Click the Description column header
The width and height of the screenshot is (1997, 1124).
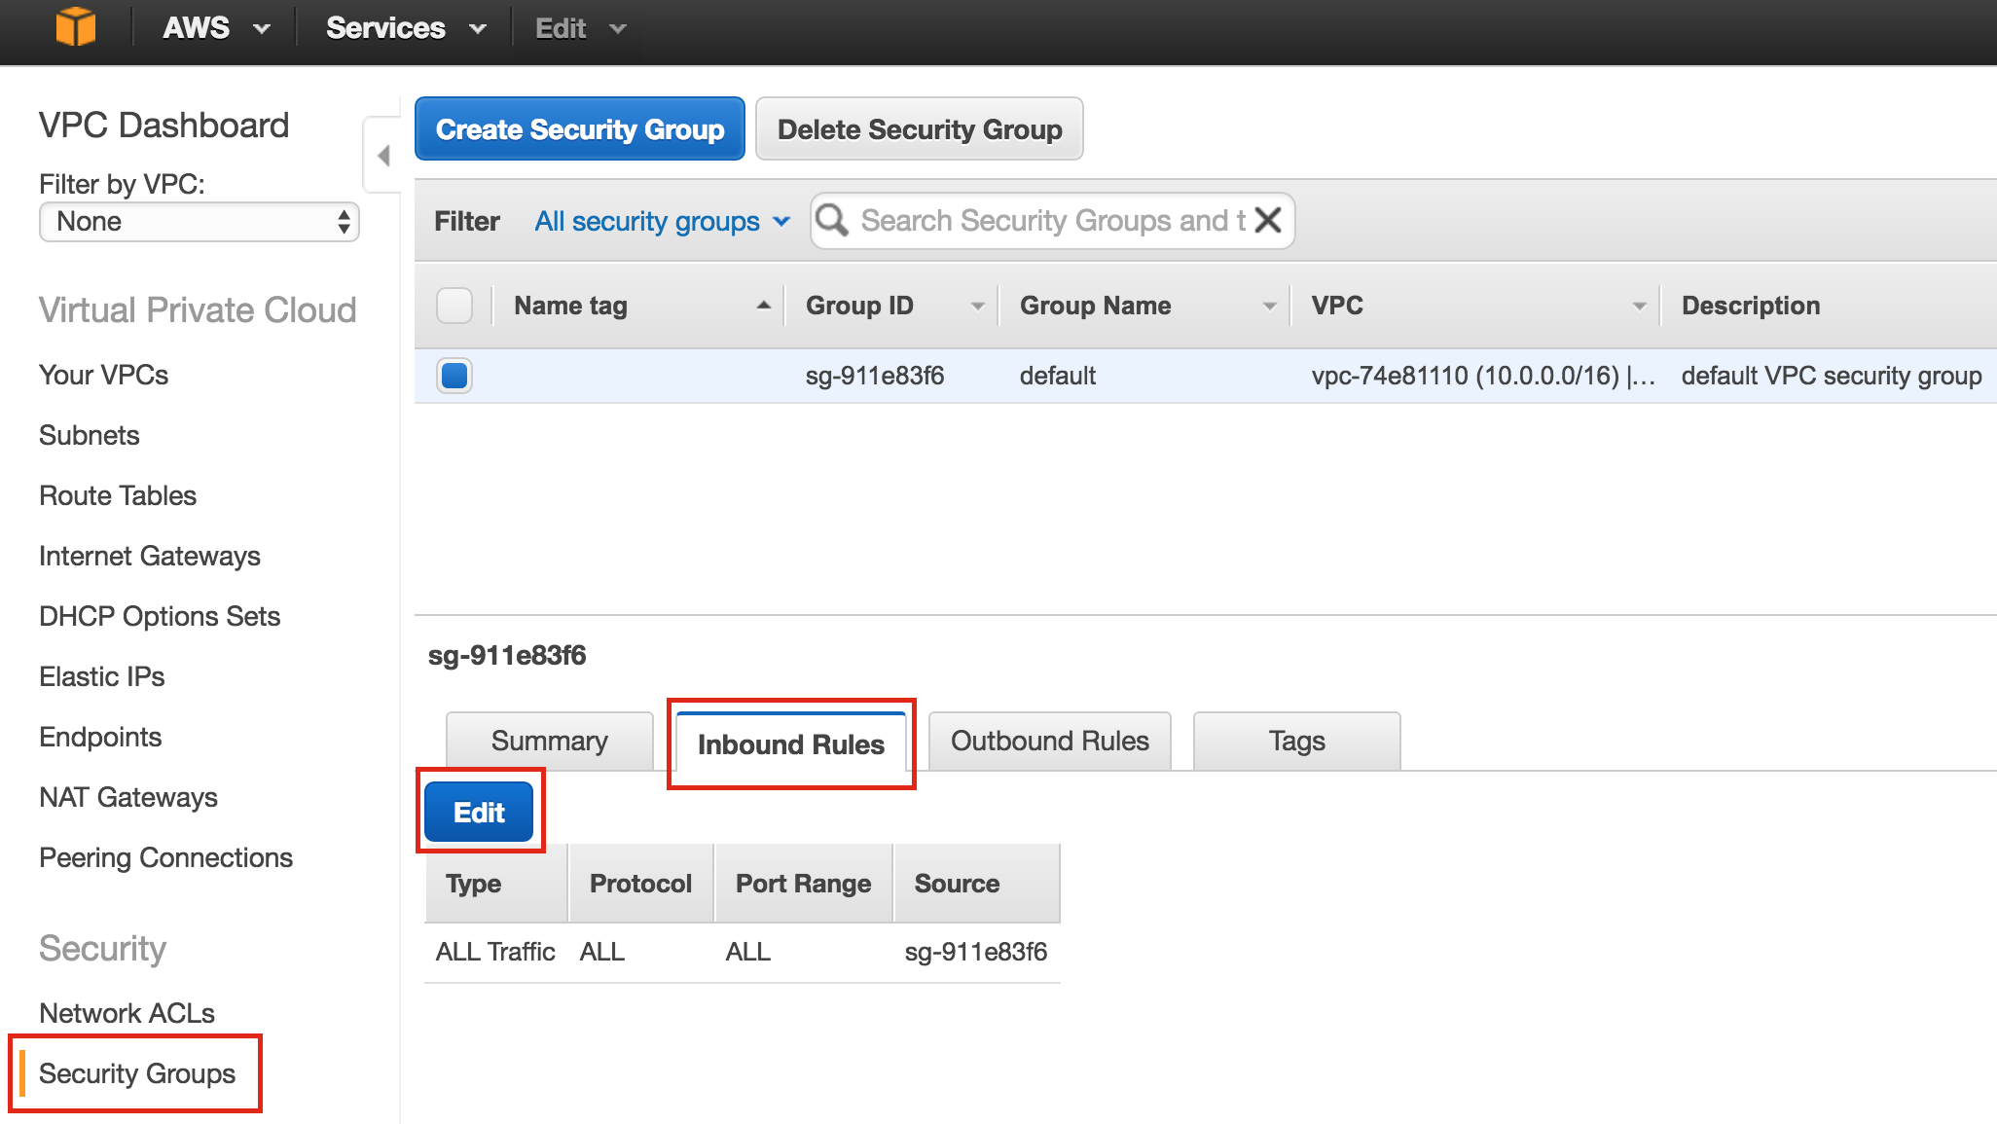(1751, 306)
